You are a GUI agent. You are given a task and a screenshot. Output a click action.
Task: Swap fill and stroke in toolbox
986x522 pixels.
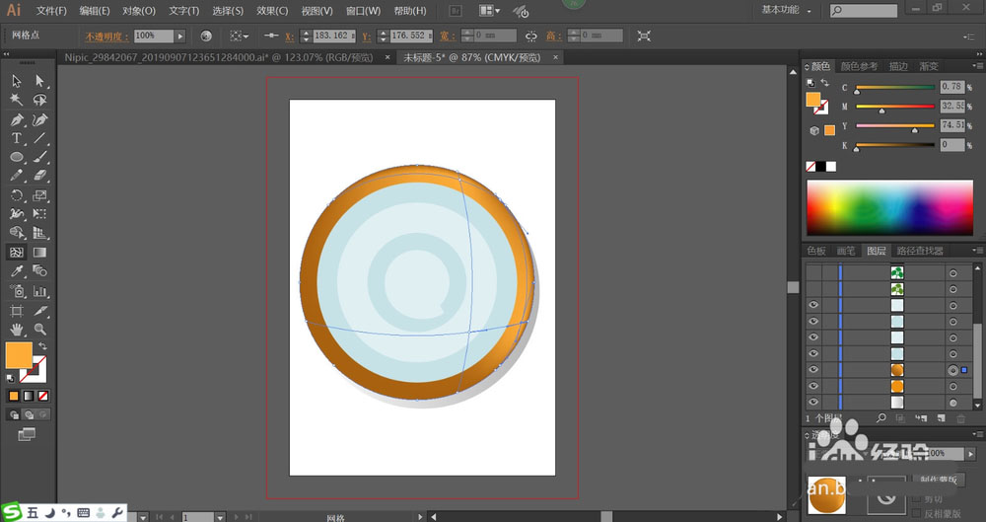pyautogui.click(x=42, y=346)
